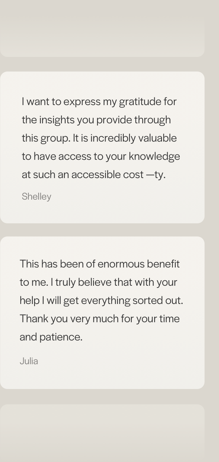Screen dimensions: 219x462
Task: Click the line "the insights you provide through"
Action: [x=96, y=120]
